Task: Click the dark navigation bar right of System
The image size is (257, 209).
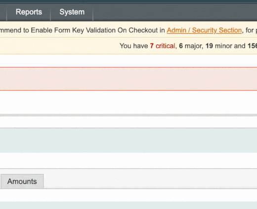Action: click(175, 12)
